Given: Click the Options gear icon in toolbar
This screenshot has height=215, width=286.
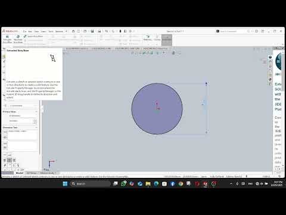Looking at the screenshot, I should (130, 31).
